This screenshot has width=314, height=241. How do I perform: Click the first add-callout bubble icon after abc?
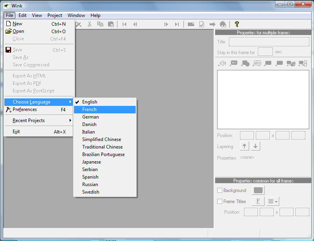coord(268,63)
